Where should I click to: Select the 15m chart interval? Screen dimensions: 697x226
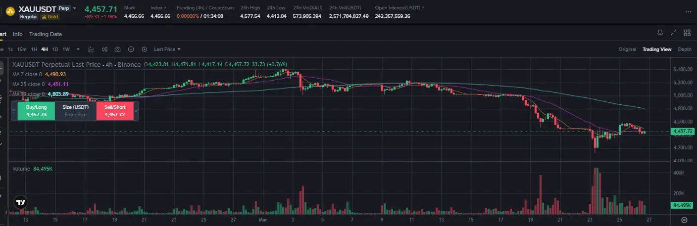22,49
